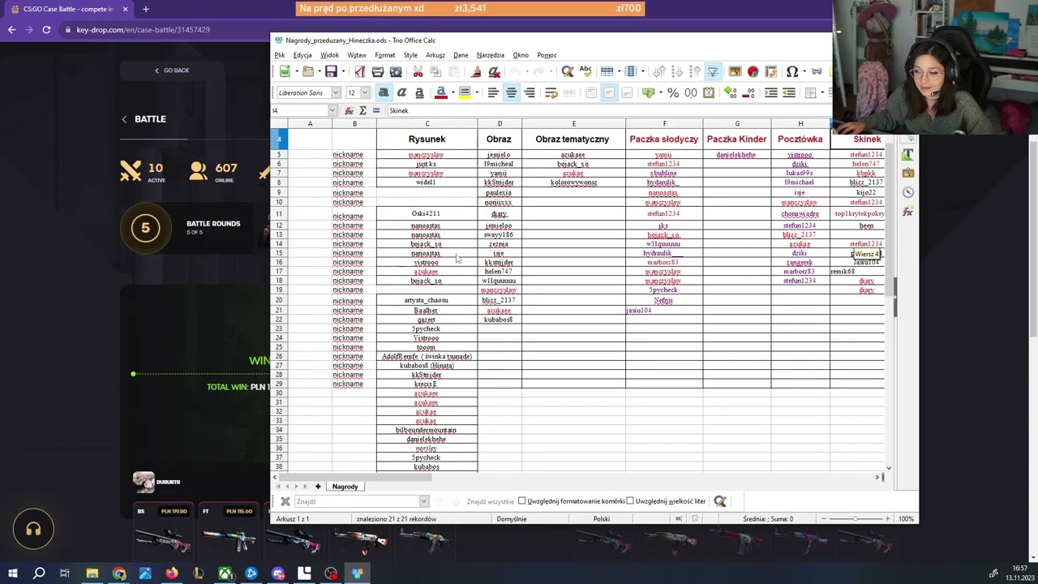Adjust the zoom slider in the status bar

(x=855, y=519)
